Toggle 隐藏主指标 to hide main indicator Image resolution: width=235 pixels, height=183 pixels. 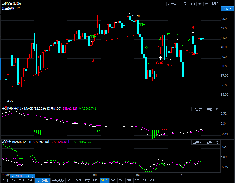[x=188, y=4]
